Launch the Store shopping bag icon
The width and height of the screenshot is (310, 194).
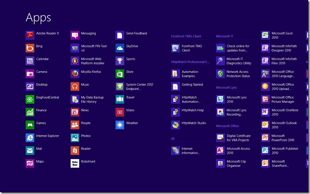[x=120, y=74]
